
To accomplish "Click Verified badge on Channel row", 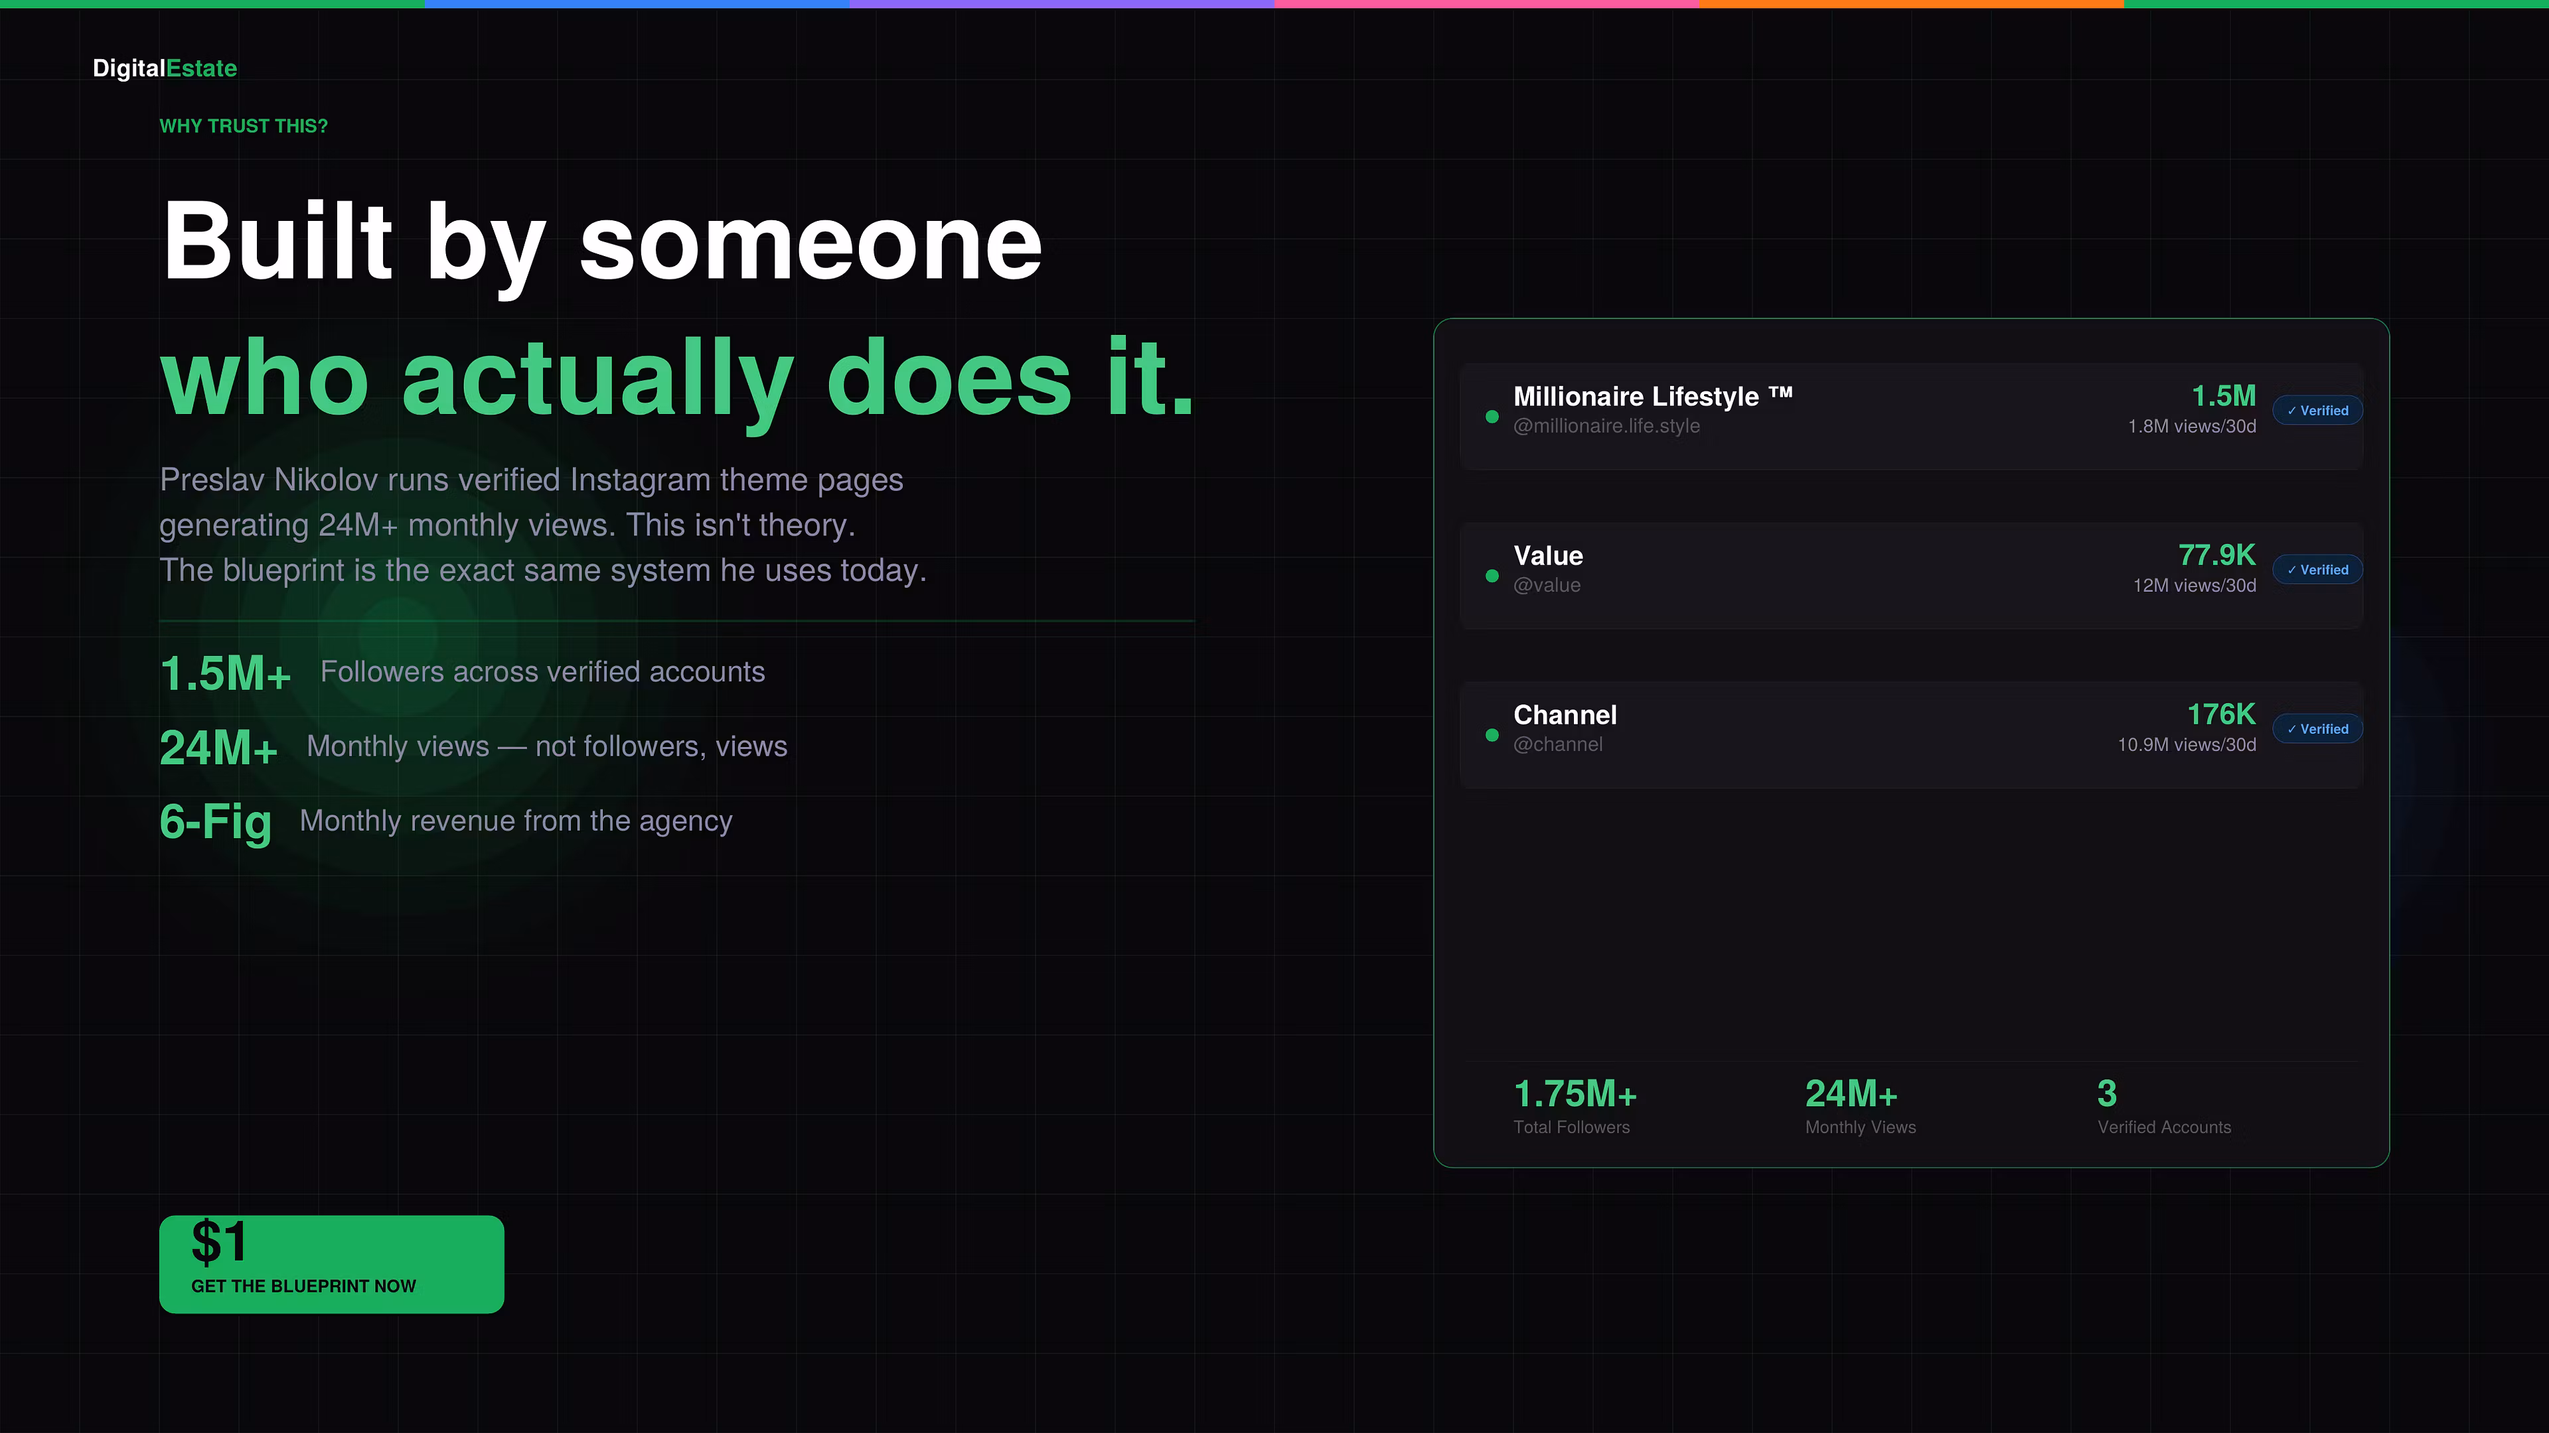I will coord(2317,729).
